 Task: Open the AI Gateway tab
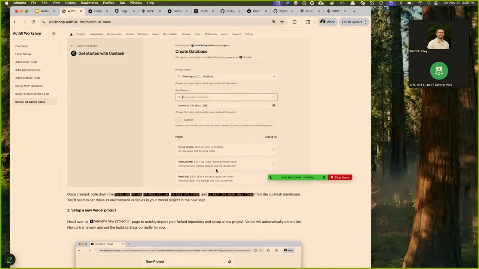[211, 34]
